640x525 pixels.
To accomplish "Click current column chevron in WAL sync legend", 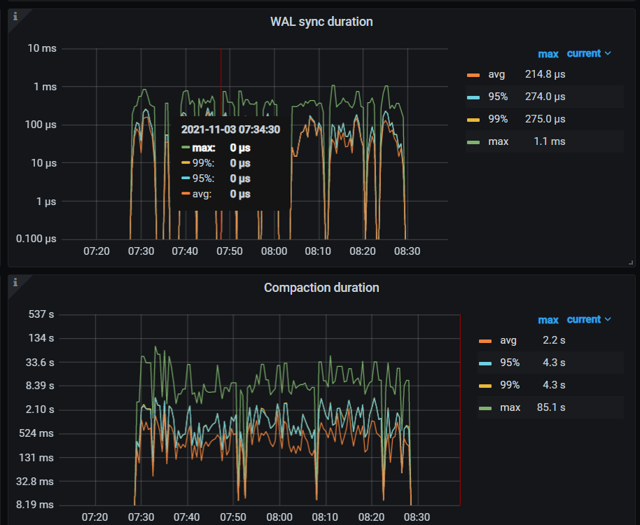I will coord(607,53).
